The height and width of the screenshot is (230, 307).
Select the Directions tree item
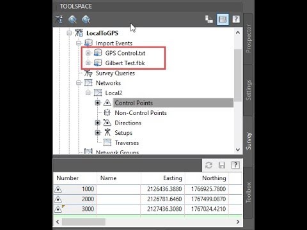[128, 123]
